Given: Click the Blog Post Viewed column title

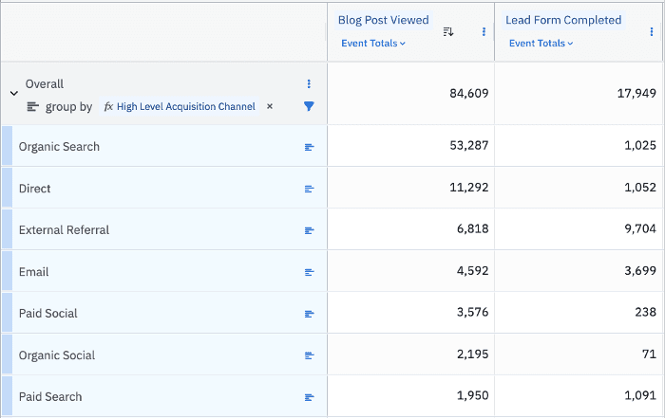Looking at the screenshot, I should (383, 20).
